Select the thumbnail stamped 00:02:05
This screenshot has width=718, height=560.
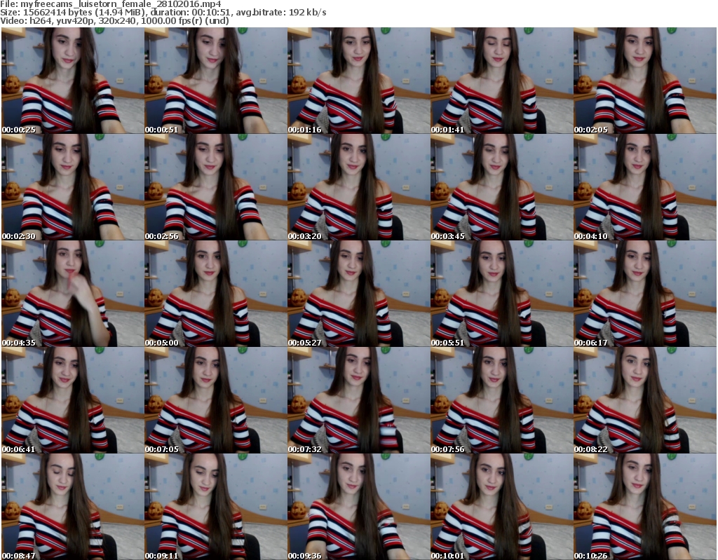645,81
